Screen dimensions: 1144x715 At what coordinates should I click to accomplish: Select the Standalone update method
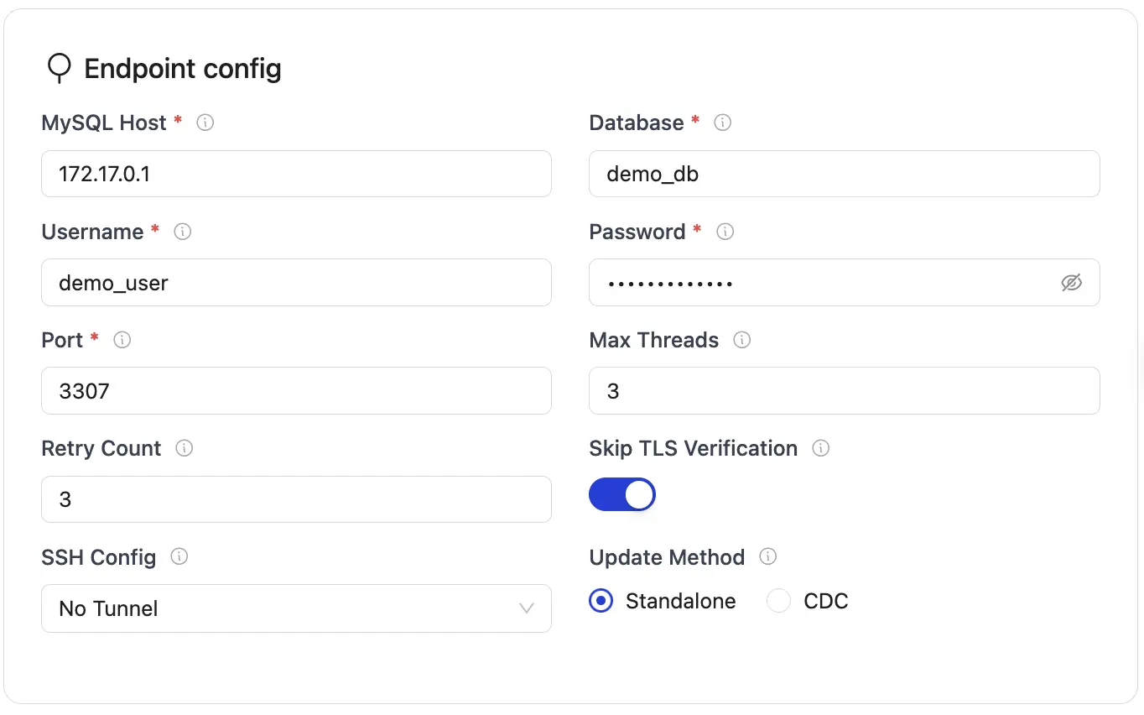601,601
